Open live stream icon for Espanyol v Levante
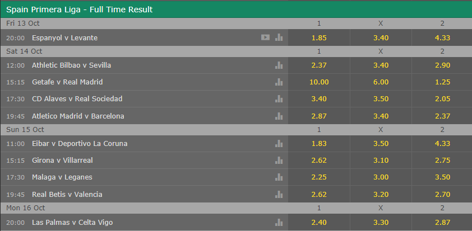This screenshot has height=231, width=472. (x=265, y=37)
